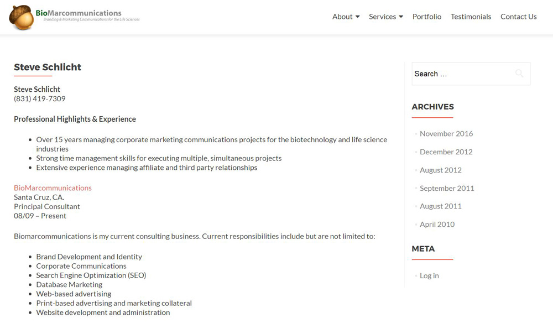Click the search magnifier icon
Screen dimensions: 553x323
point(519,74)
